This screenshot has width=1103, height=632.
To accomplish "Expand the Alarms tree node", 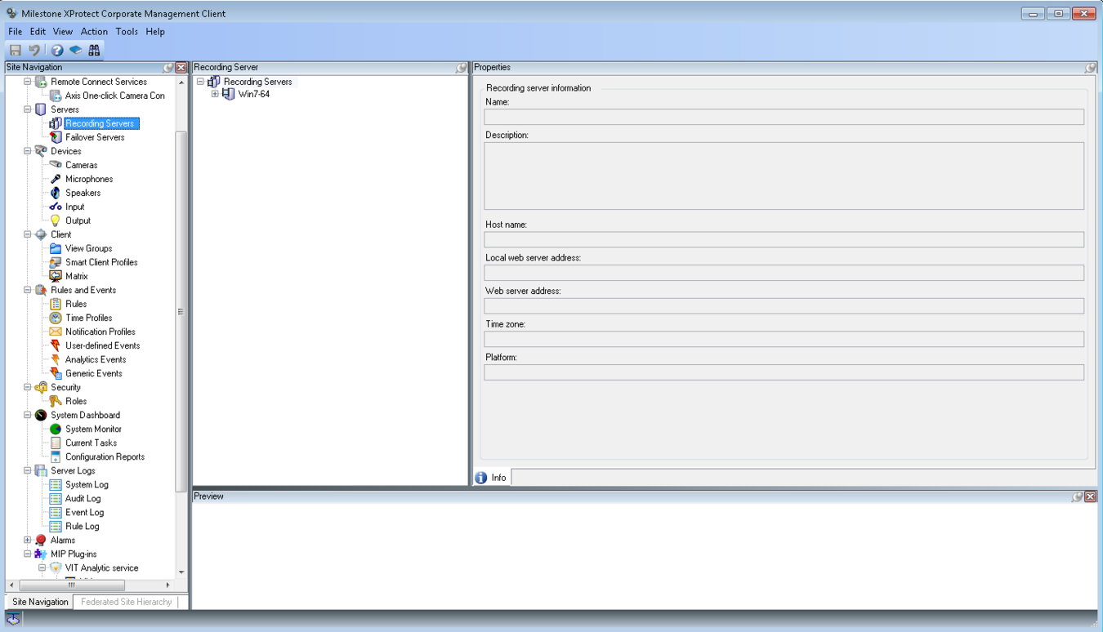I will click(x=28, y=540).
